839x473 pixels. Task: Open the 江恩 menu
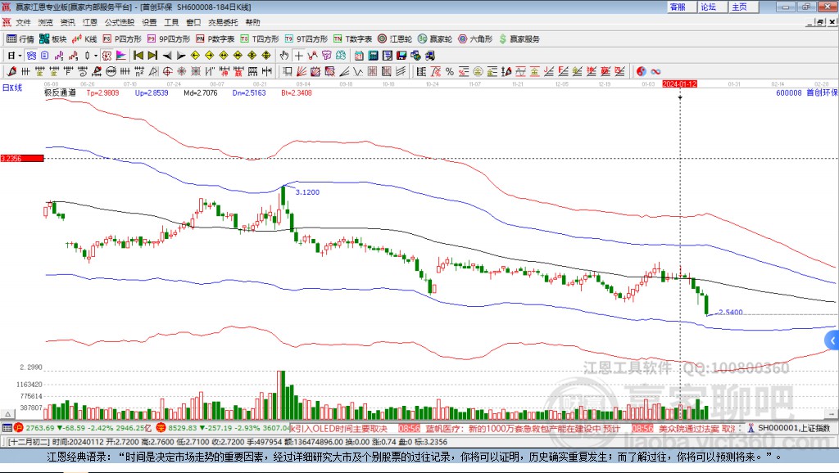pyautogui.click(x=89, y=22)
